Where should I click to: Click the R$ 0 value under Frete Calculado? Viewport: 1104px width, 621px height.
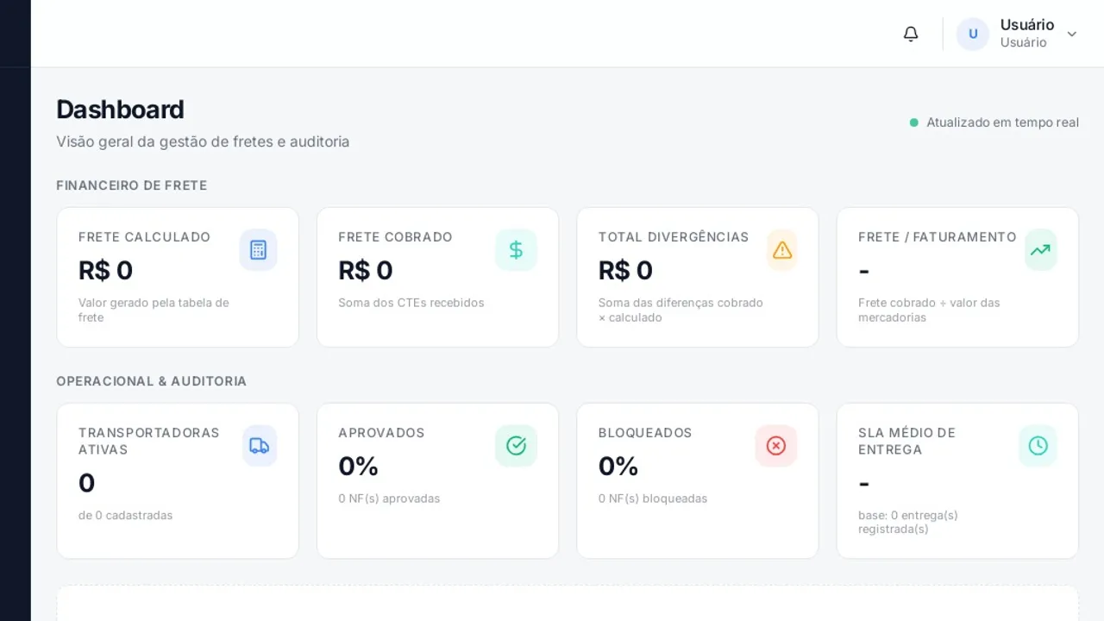click(x=105, y=271)
